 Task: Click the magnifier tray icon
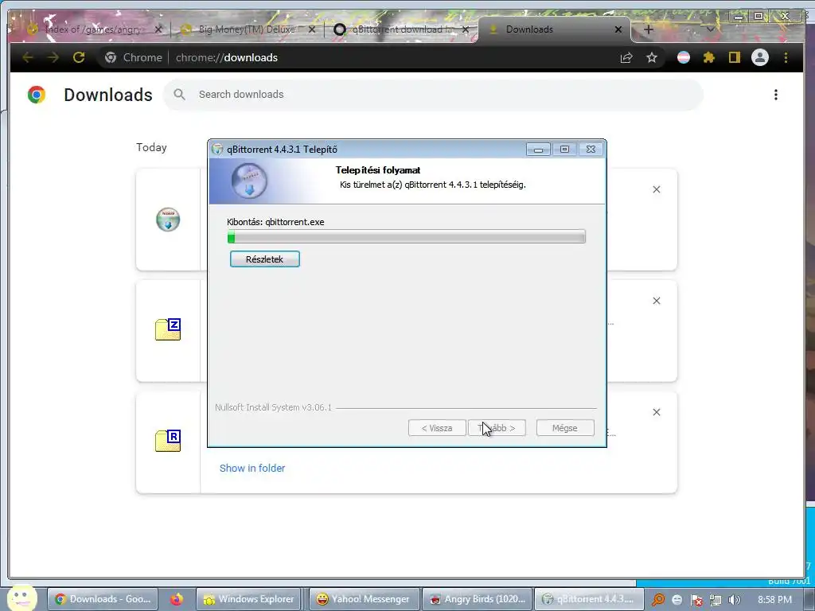click(x=658, y=600)
